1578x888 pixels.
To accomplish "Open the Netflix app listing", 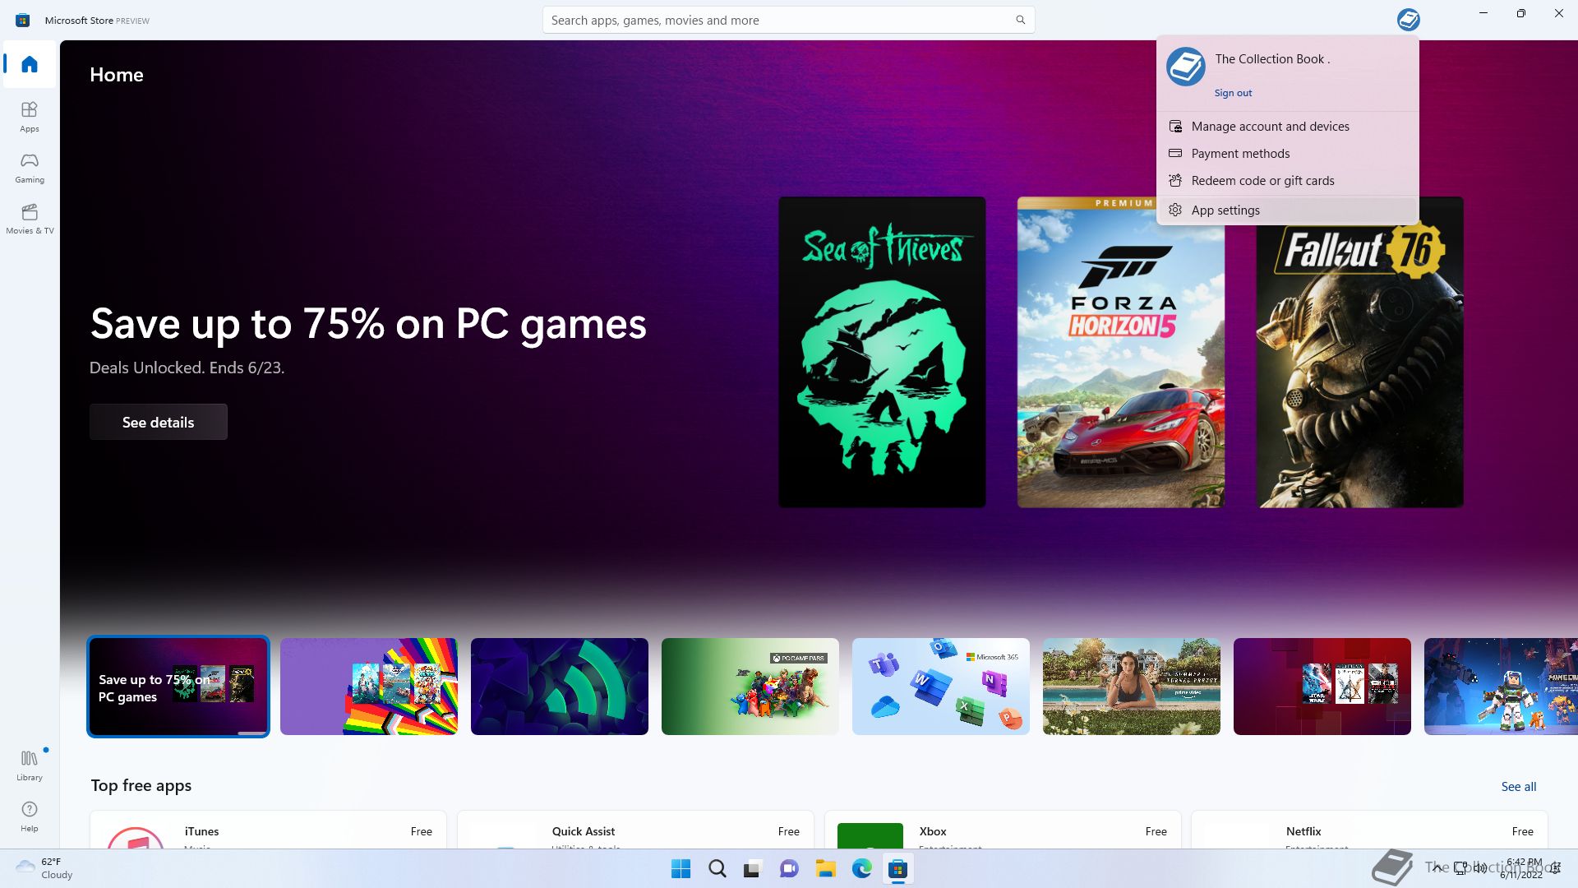I will 1369,830.
